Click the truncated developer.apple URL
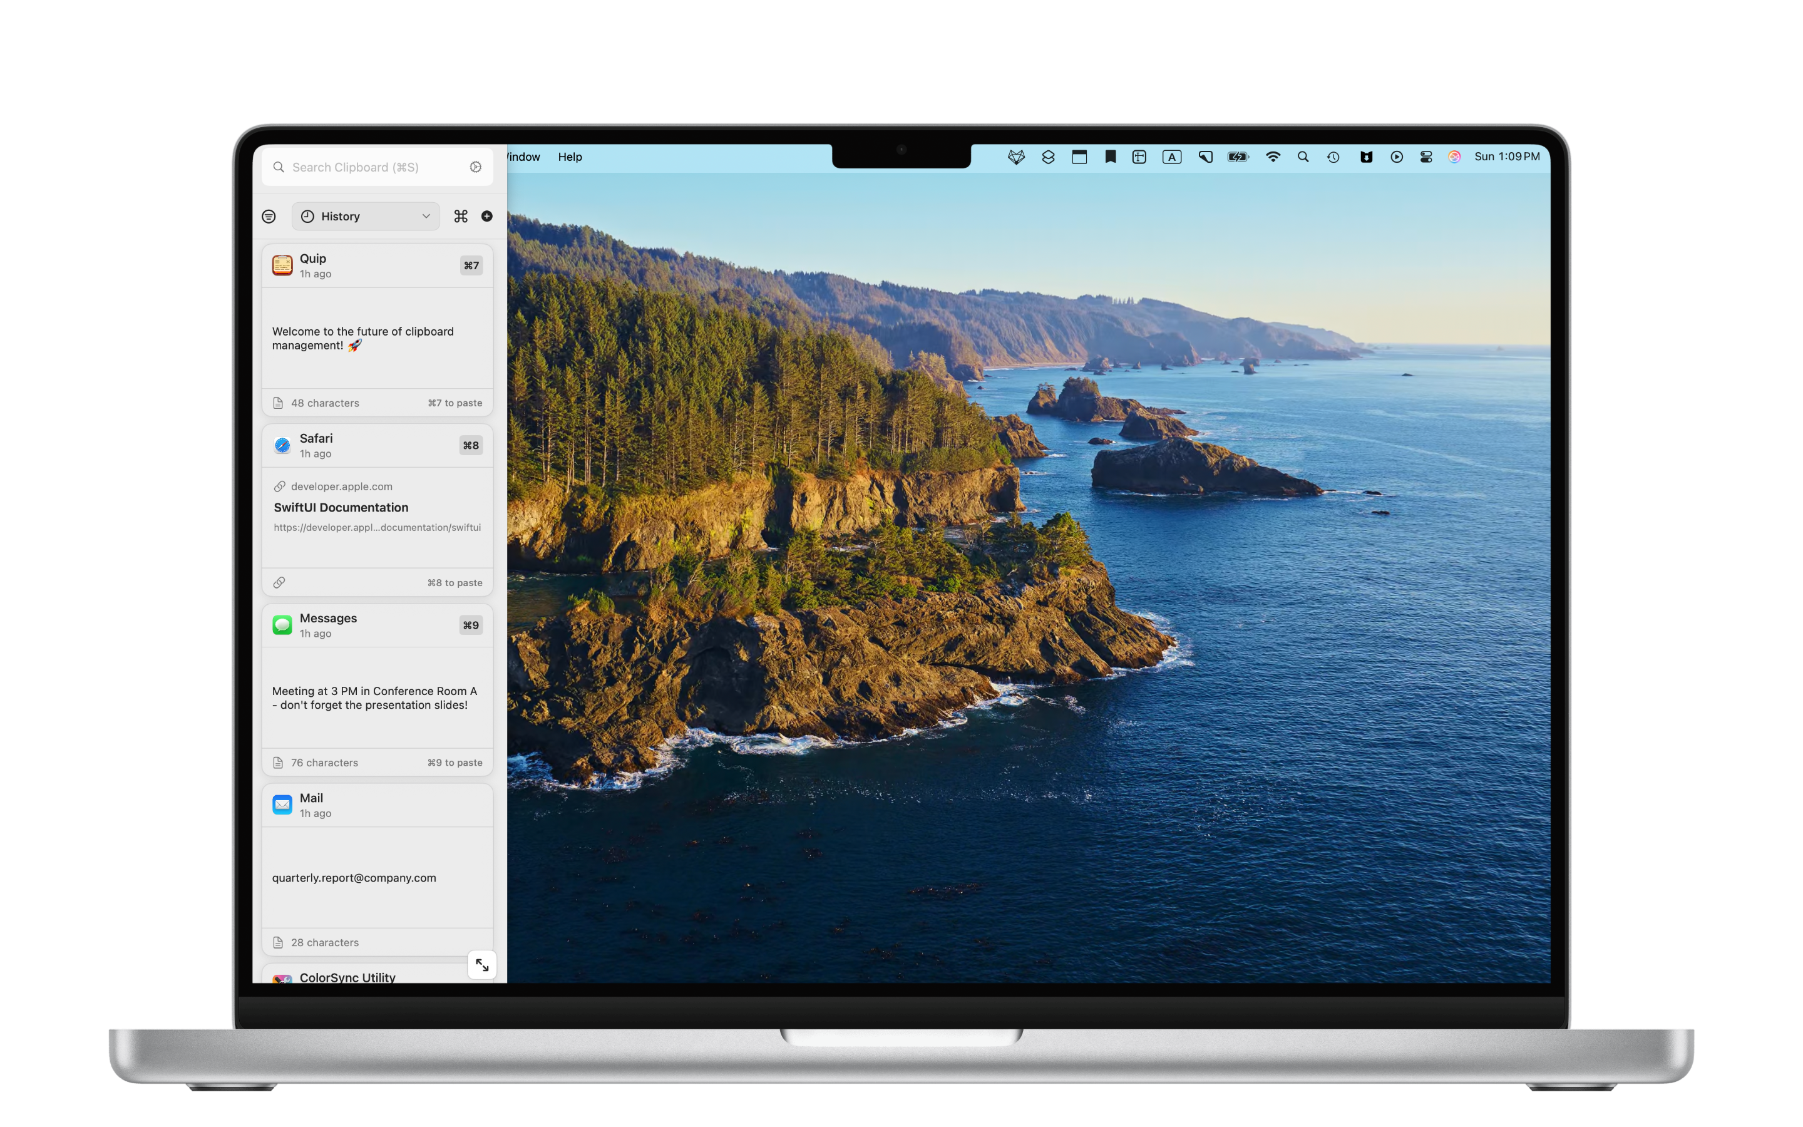This screenshot has height=1127, width=1803. click(377, 528)
